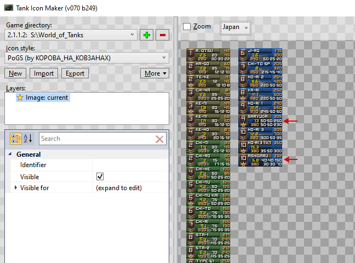
Task: Click the HO-RI 2 tank icon
Action: point(260,81)
